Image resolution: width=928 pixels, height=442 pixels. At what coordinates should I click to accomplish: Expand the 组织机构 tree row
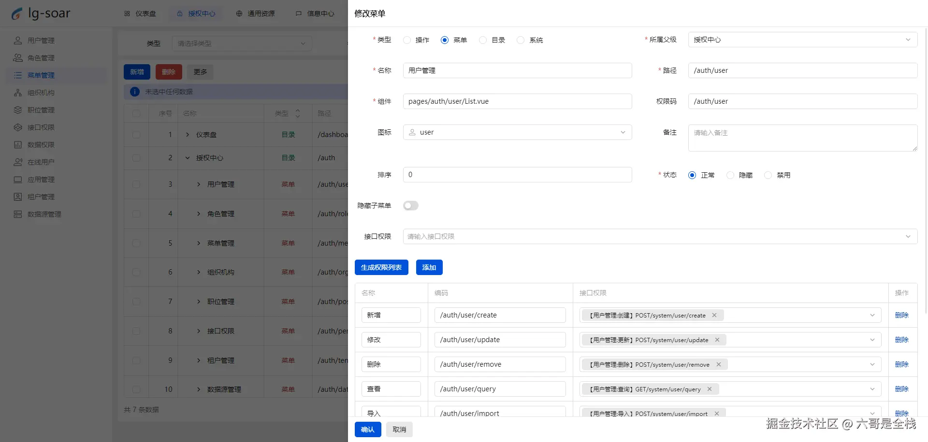coord(199,272)
